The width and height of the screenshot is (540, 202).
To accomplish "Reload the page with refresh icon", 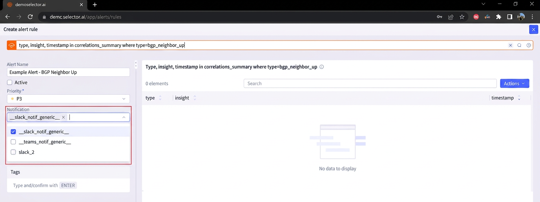I will 30,17.
